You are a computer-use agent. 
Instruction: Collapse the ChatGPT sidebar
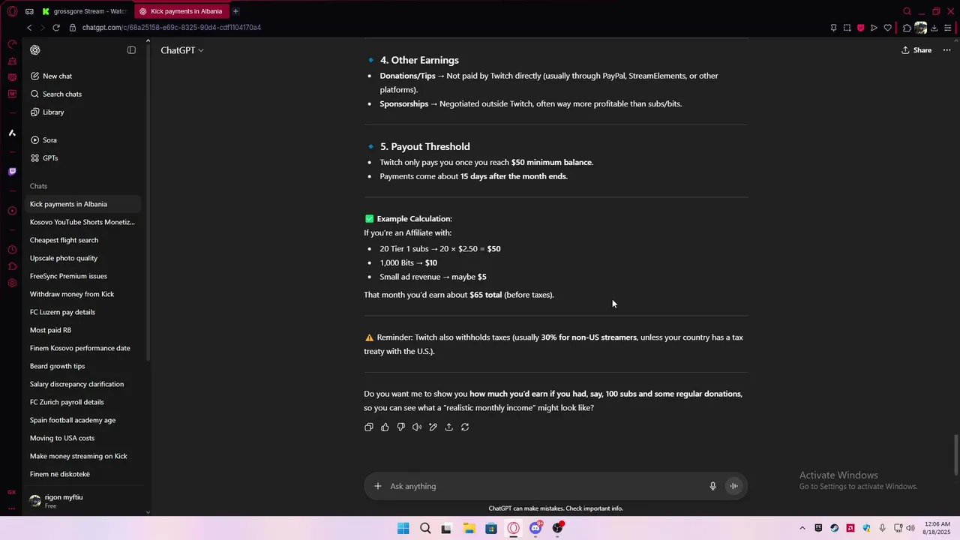(x=131, y=50)
